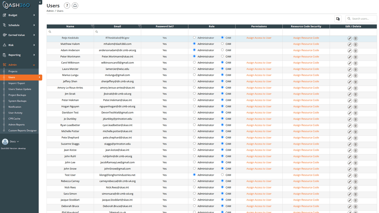This screenshot has height=213, width=379.
Task: Set Peter Hekman role to Administrator
Action: 194,100
